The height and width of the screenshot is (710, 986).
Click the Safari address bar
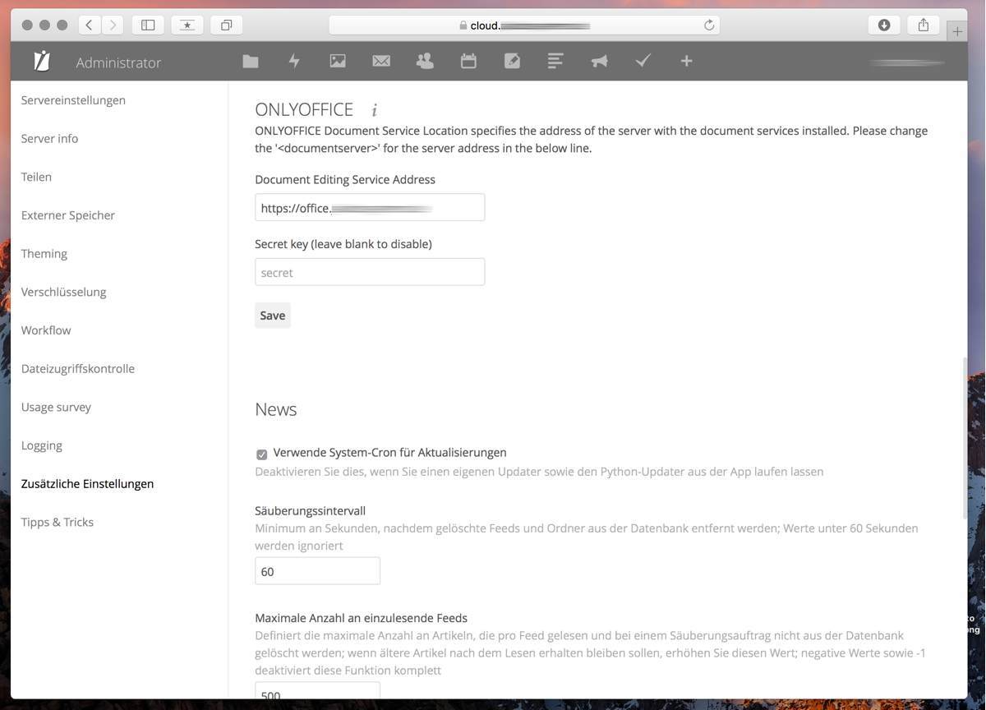tap(524, 25)
